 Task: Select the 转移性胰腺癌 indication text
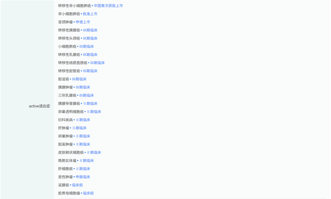pos(69,30)
